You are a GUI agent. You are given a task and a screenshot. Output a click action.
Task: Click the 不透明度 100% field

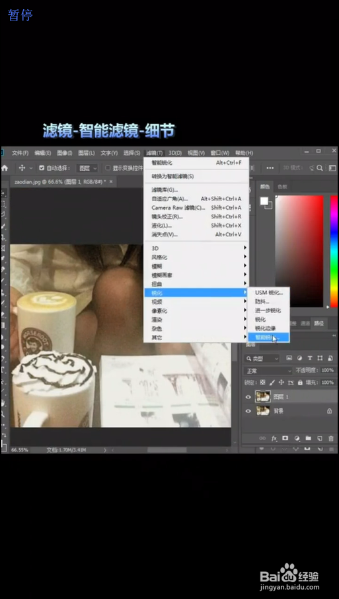328,371
